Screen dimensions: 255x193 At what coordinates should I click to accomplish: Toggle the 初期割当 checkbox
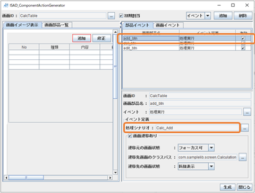[121, 16]
